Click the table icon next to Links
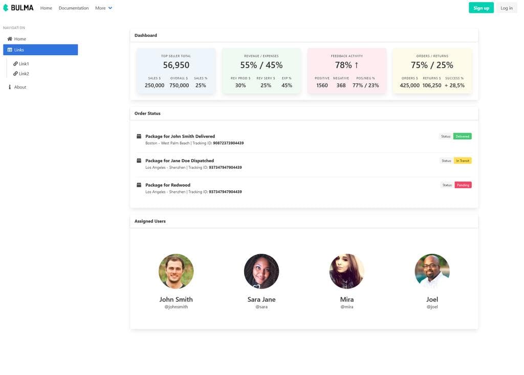Image resolution: width=524 pixels, height=375 pixels. point(9,49)
